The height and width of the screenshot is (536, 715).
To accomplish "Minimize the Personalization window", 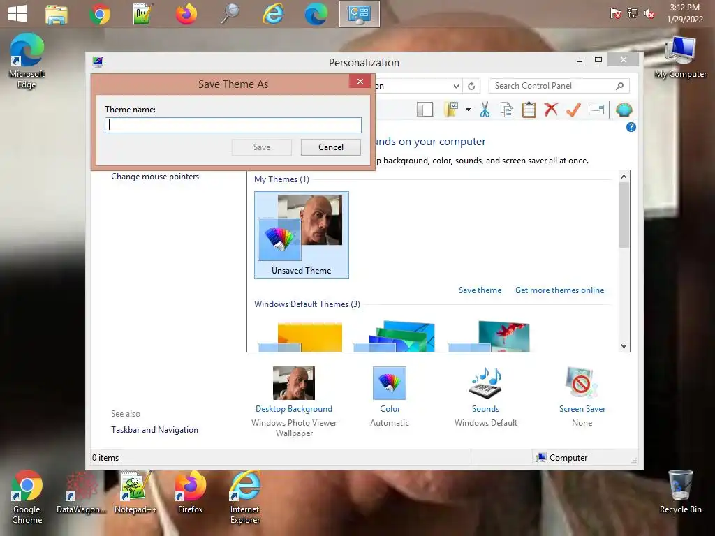I will click(x=580, y=60).
